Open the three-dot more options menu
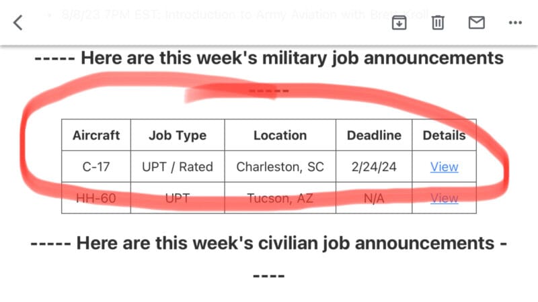538x302 pixels. pos(515,22)
